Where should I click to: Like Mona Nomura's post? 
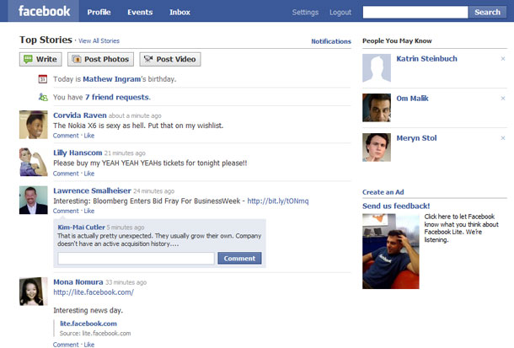coord(89,345)
